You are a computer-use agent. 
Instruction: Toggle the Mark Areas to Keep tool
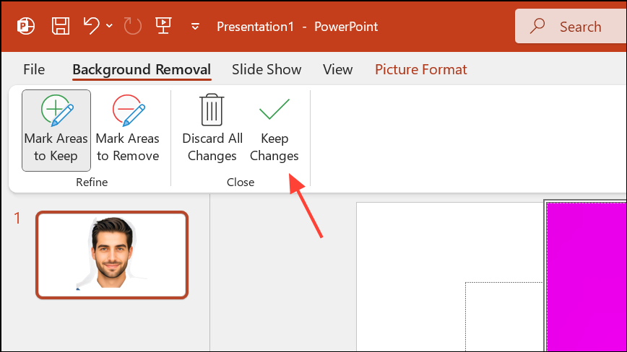coord(56,130)
